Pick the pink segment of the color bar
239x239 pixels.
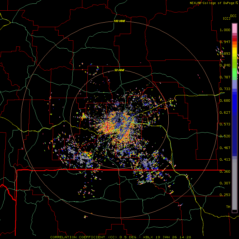pyautogui.click(x=234, y=28)
